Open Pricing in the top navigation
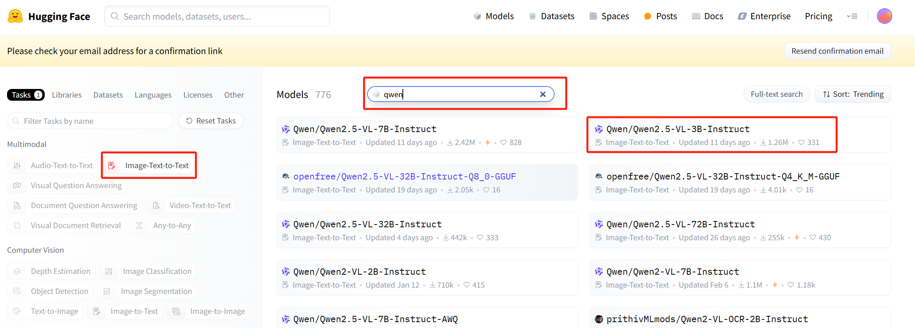Viewport: 915px width, 328px height. [x=819, y=16]
